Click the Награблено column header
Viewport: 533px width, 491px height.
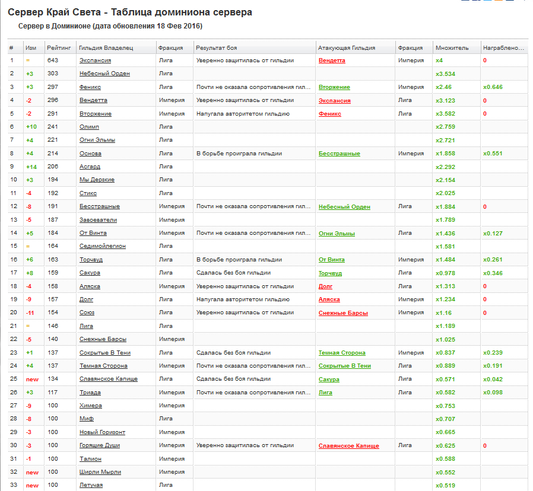(x=503, y=48)
